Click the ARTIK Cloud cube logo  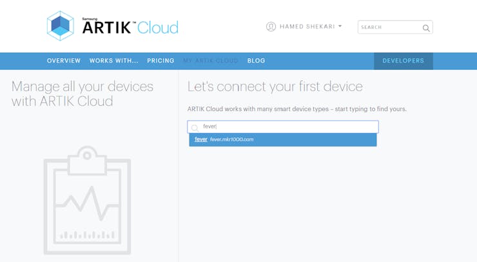(x=60, y=26)
